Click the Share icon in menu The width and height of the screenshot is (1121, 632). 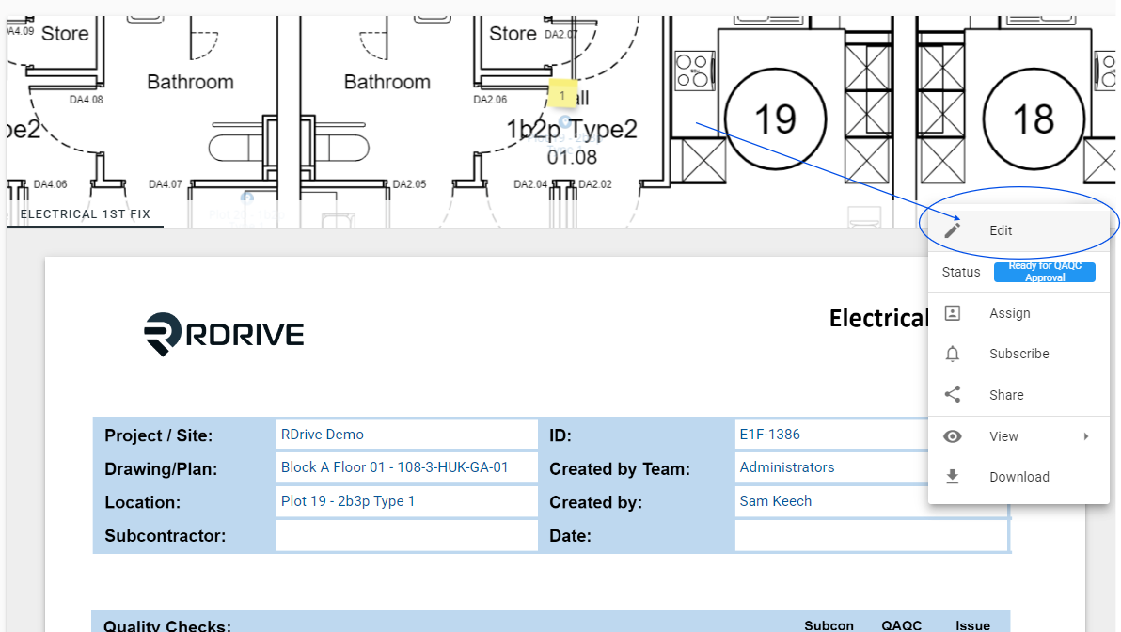click(953, 395)
